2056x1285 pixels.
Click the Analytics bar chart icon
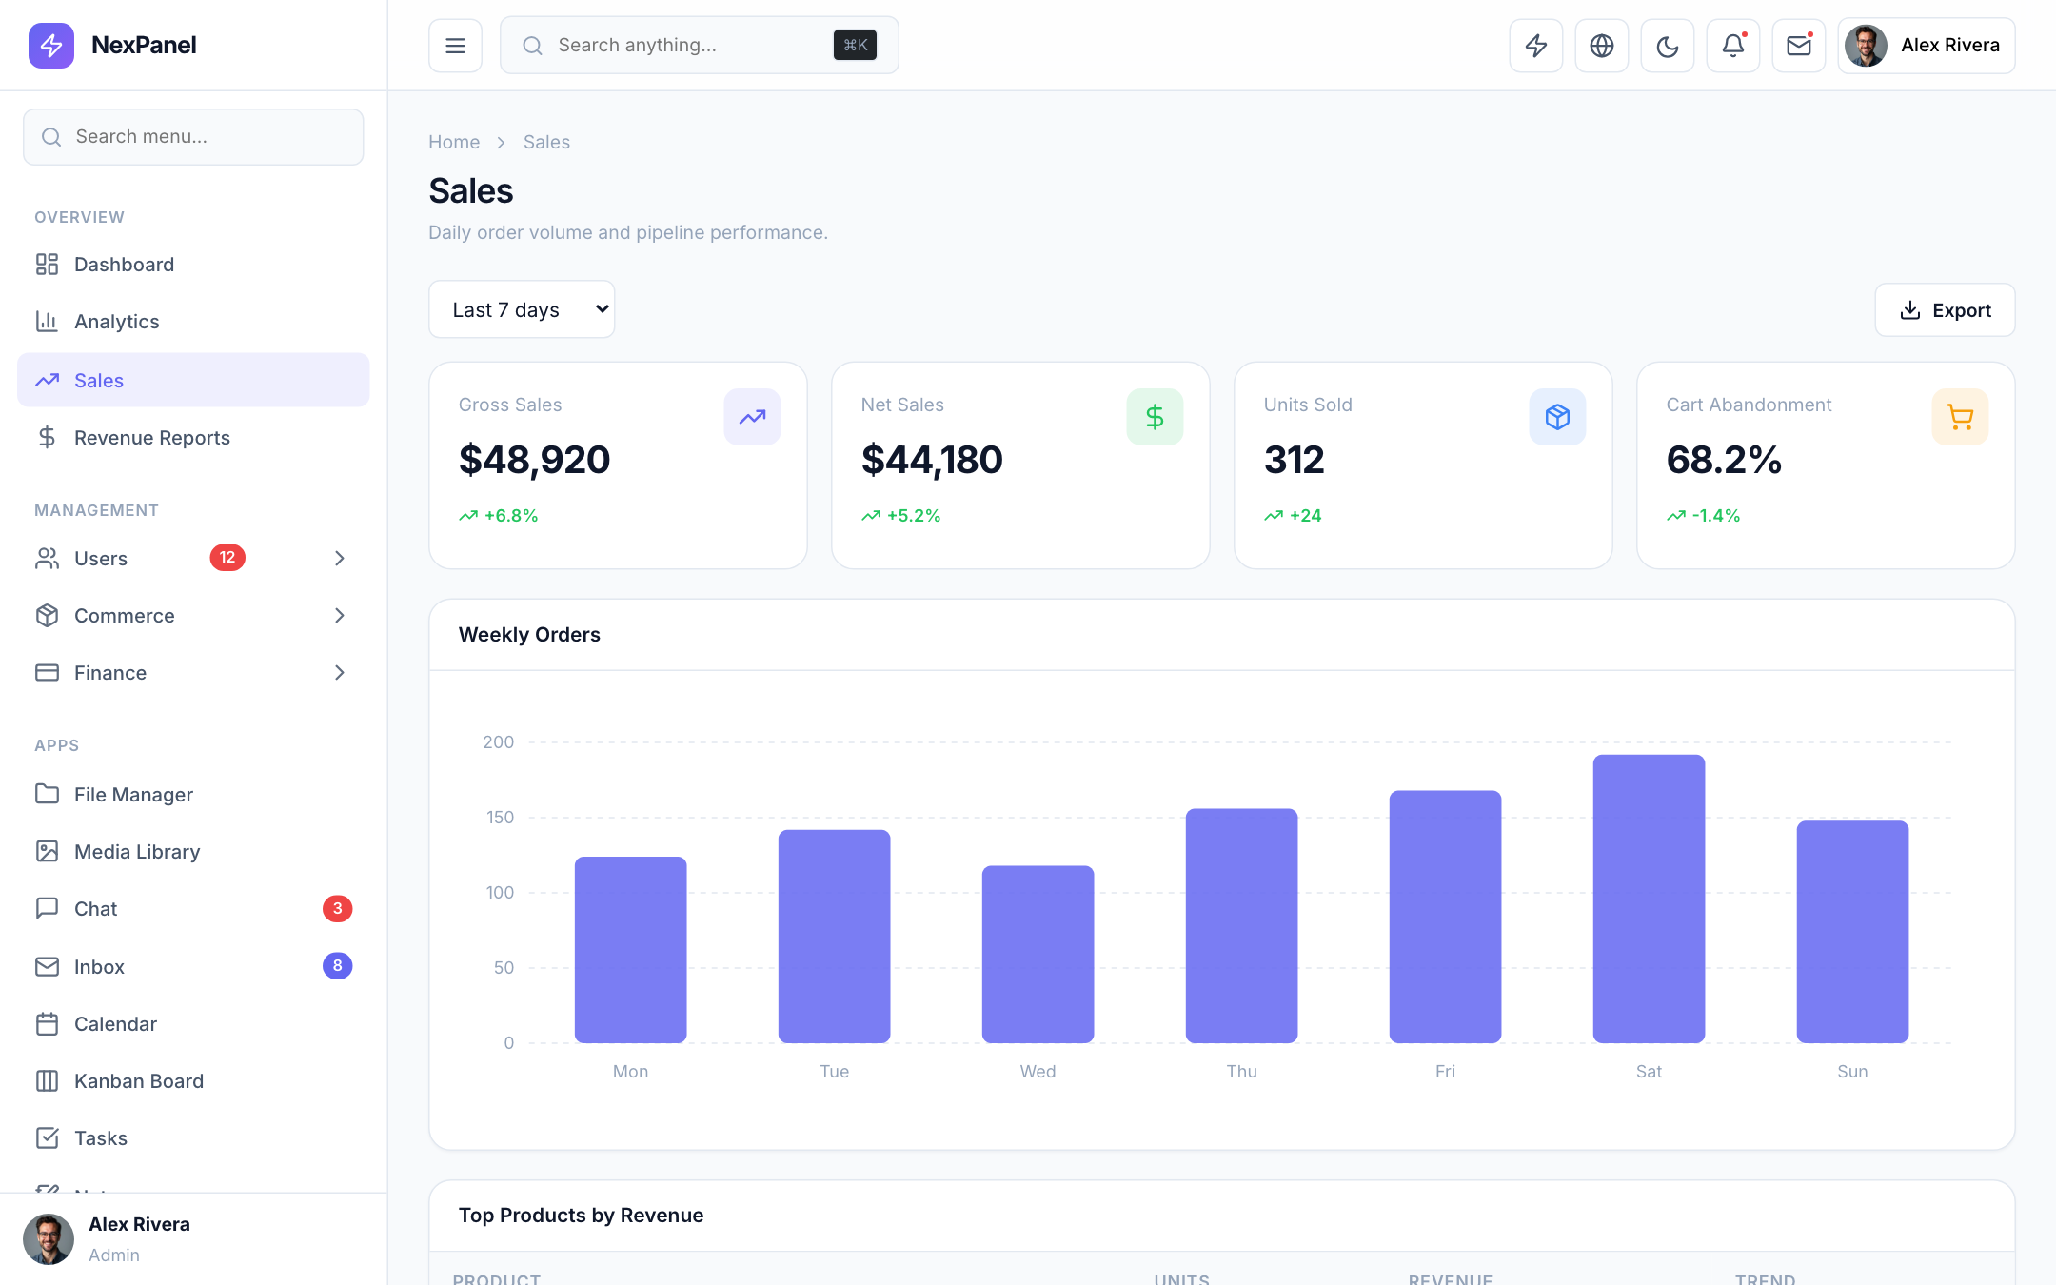coord(47,321)
